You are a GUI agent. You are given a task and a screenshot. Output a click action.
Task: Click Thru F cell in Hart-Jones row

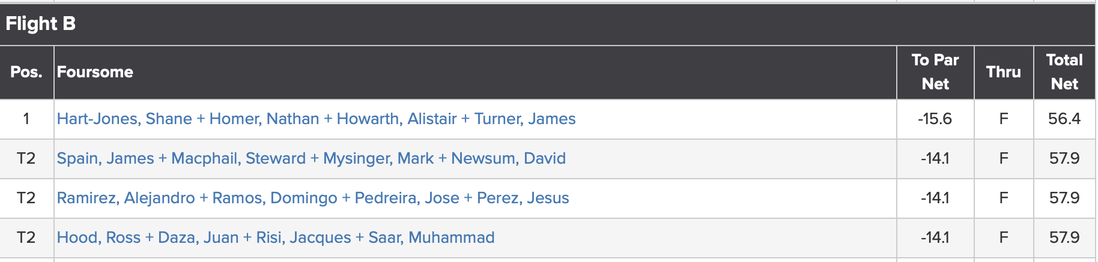1004,119
